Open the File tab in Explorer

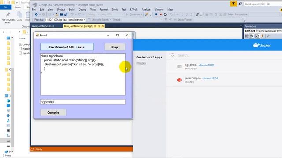[6, 7]
